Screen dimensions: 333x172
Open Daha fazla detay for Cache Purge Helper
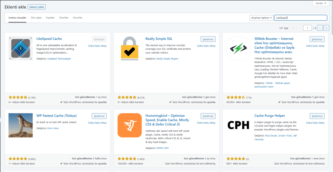(x=315, y=123)
